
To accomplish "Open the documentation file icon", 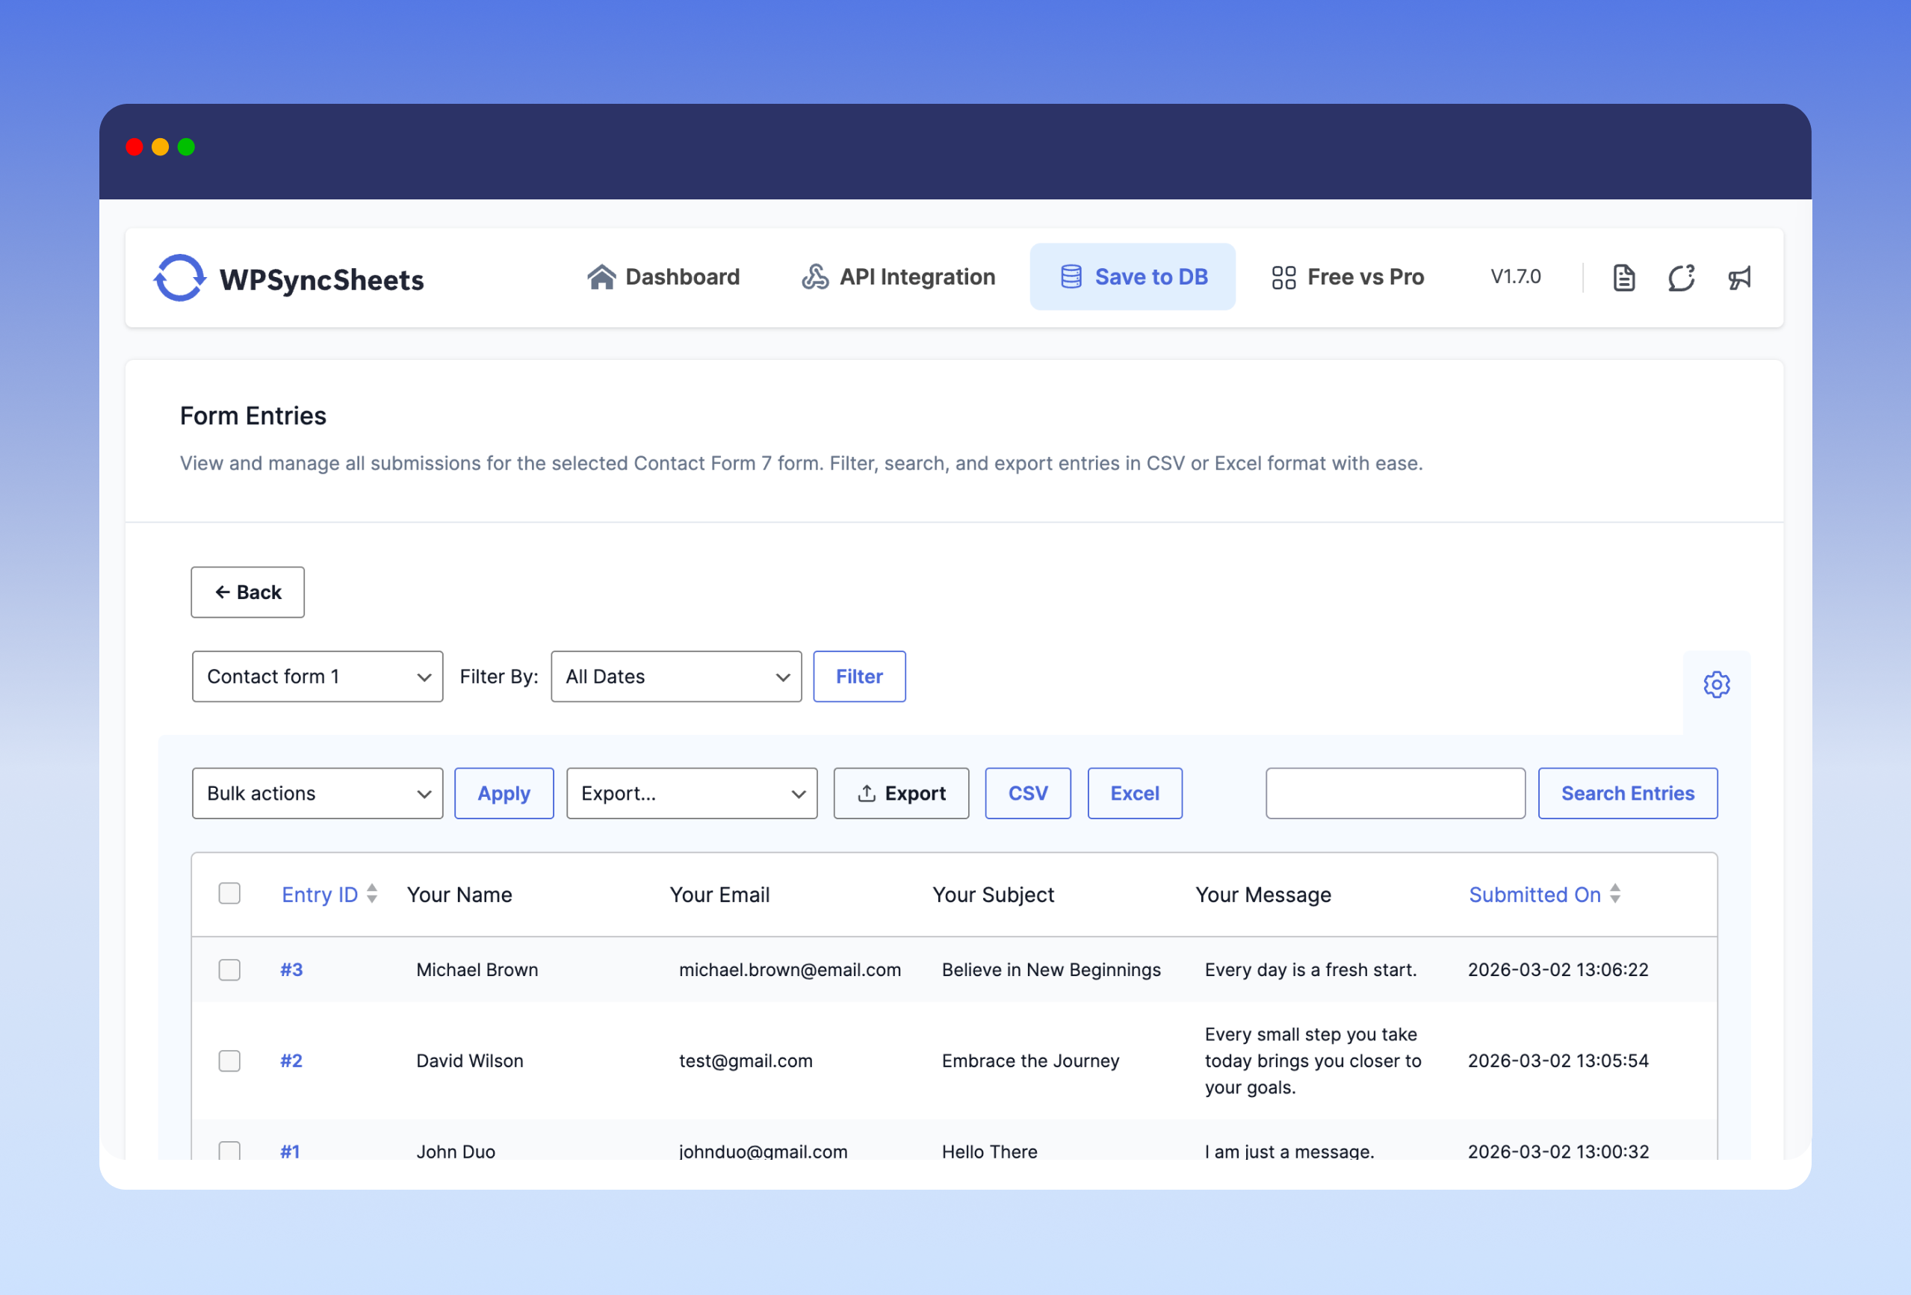I will click(1623, 278).
